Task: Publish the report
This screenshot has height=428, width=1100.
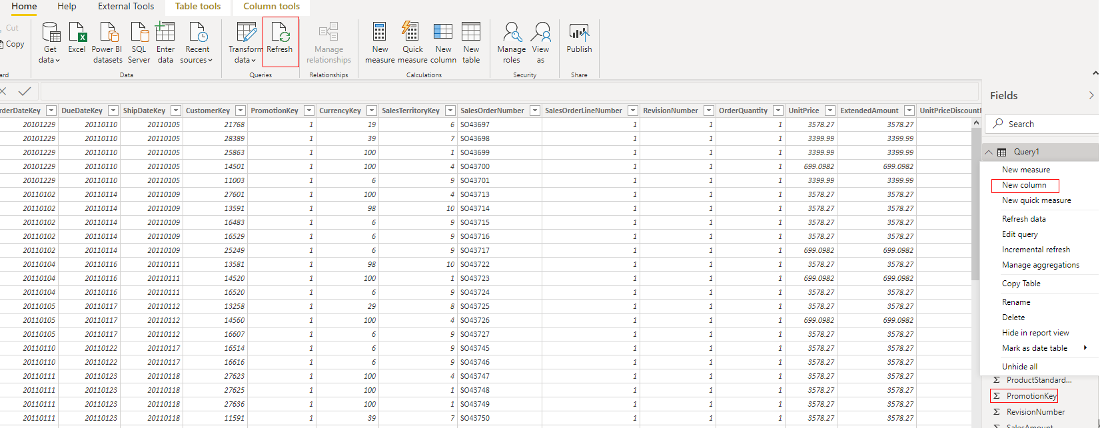Action: (x=579, y=38)
